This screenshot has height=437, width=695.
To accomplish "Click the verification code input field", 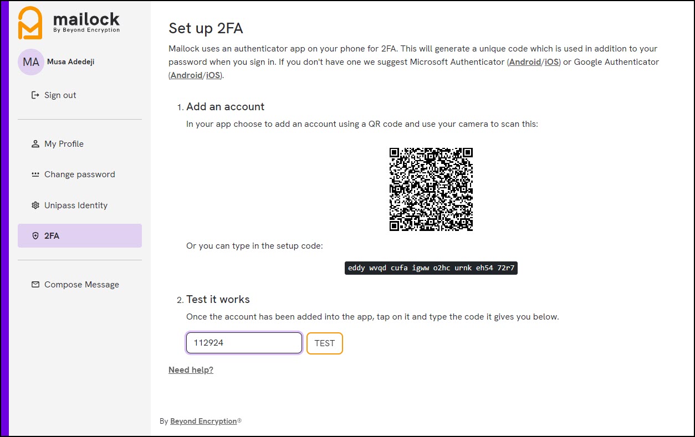I will tap(244, 342).
